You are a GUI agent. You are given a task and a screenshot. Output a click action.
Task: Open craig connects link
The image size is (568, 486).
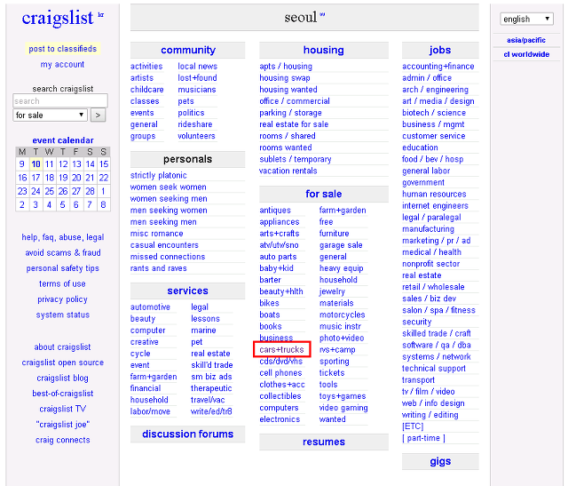(62, 440)
